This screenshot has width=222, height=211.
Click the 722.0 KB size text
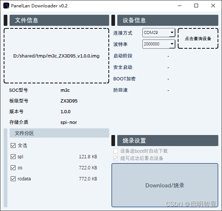pos(88,168)
